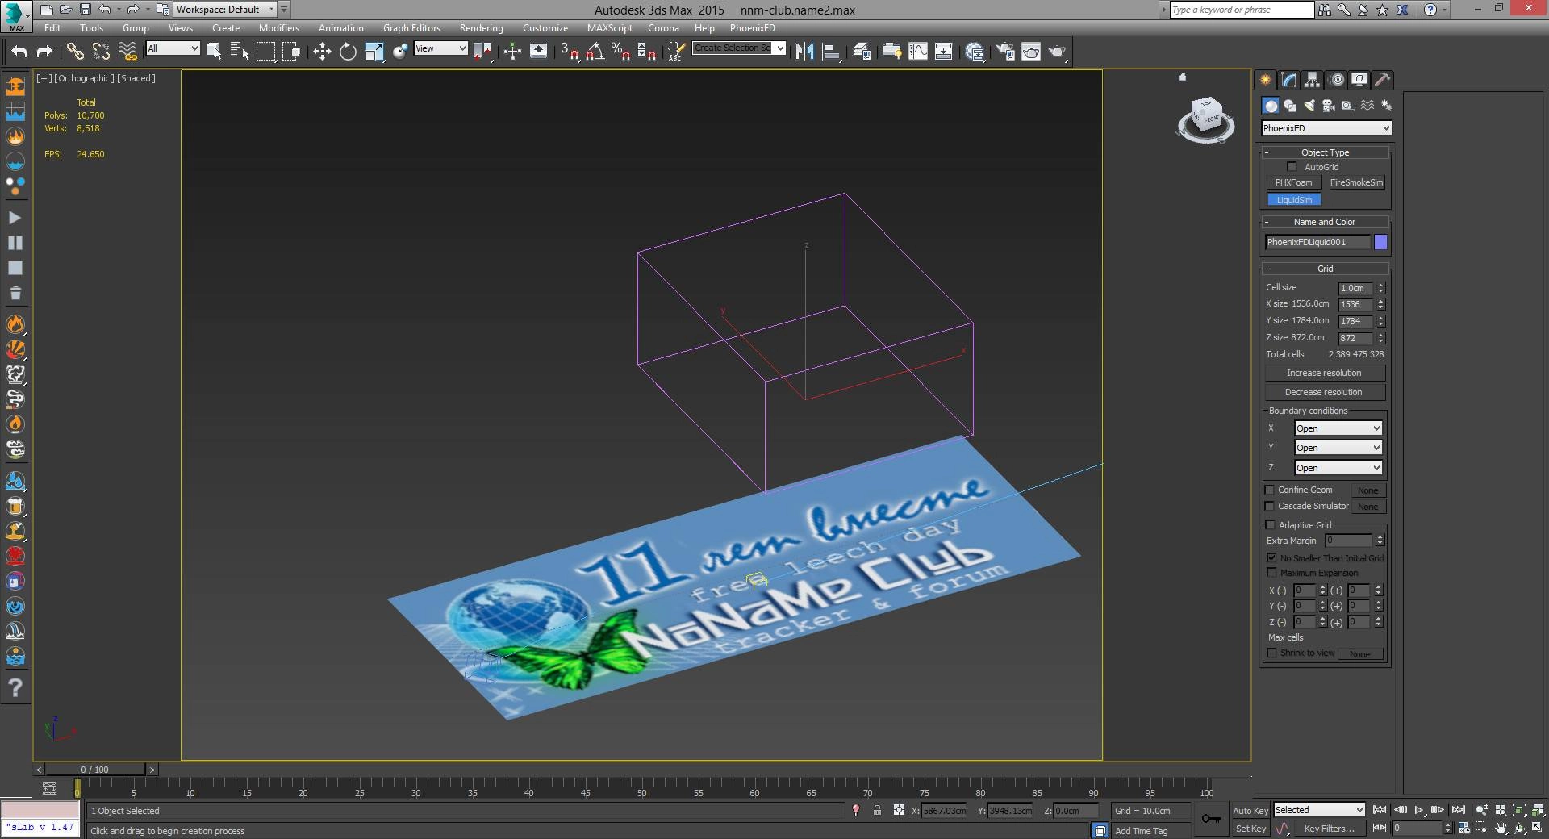Screen dimensions: 1549x839
Task: Click the Set Keys large key icon
Action: 1211,819
